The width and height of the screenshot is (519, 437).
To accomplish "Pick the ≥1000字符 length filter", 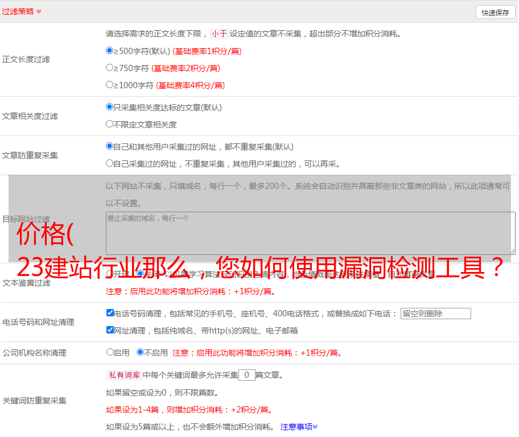I will [110, 85].
